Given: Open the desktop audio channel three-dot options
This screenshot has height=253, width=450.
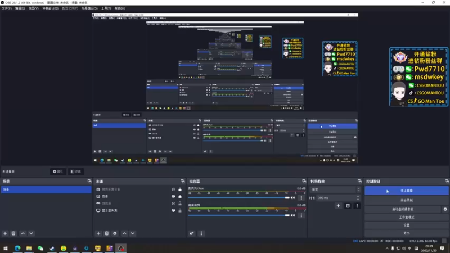Looking at the screenshot, I should click(301, 215).
